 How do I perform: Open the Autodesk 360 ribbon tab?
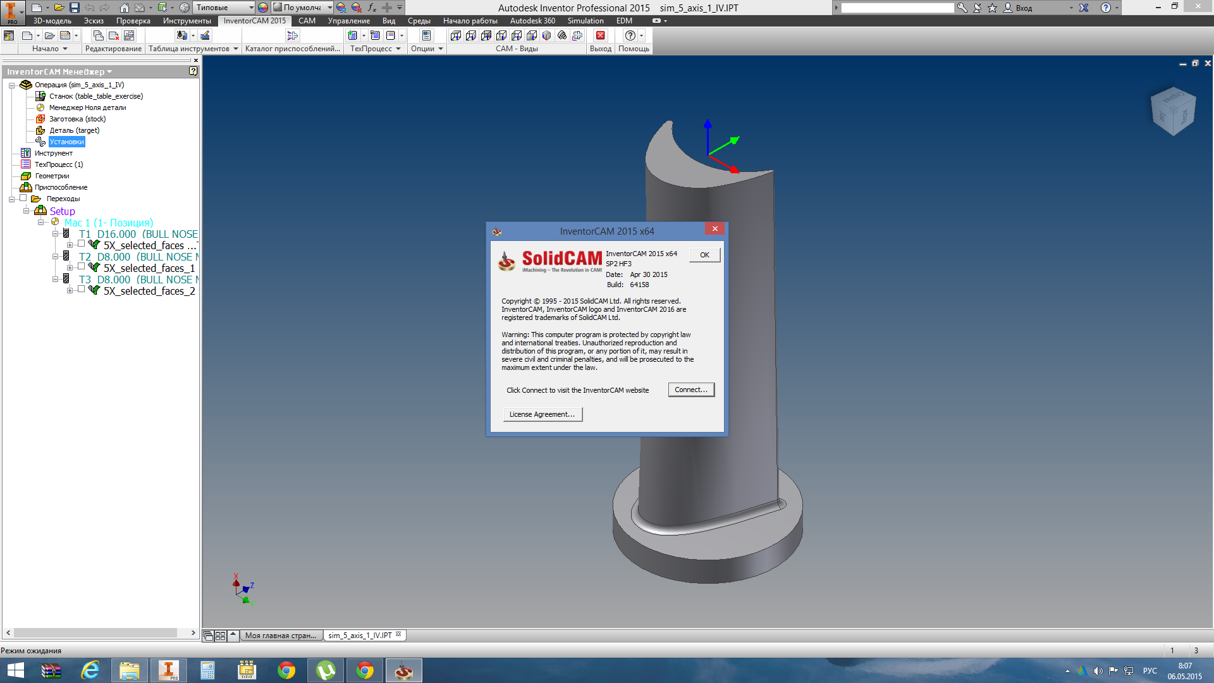(532, 21)
